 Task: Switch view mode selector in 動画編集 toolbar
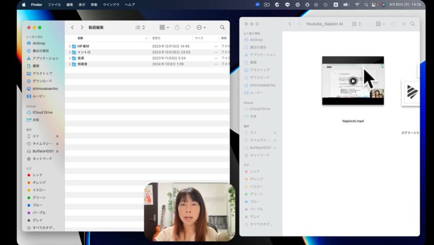pyautogui.click(x=140, y=28)
